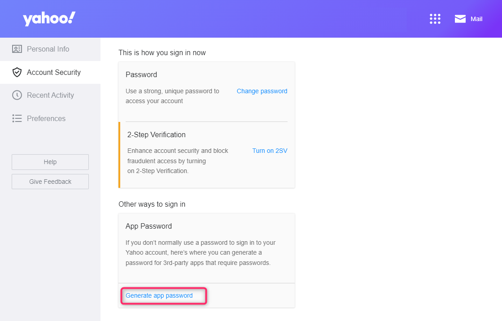Click the Yahoo logo in the header

[49, 19]
